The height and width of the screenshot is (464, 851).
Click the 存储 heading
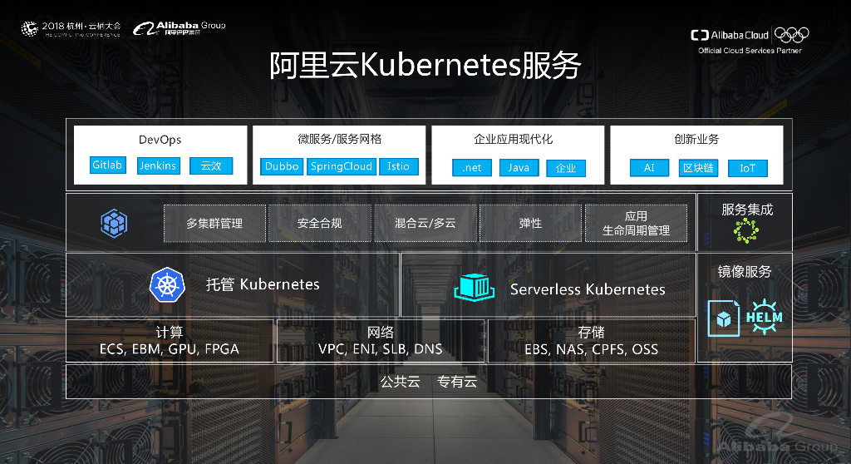point(591,332)
